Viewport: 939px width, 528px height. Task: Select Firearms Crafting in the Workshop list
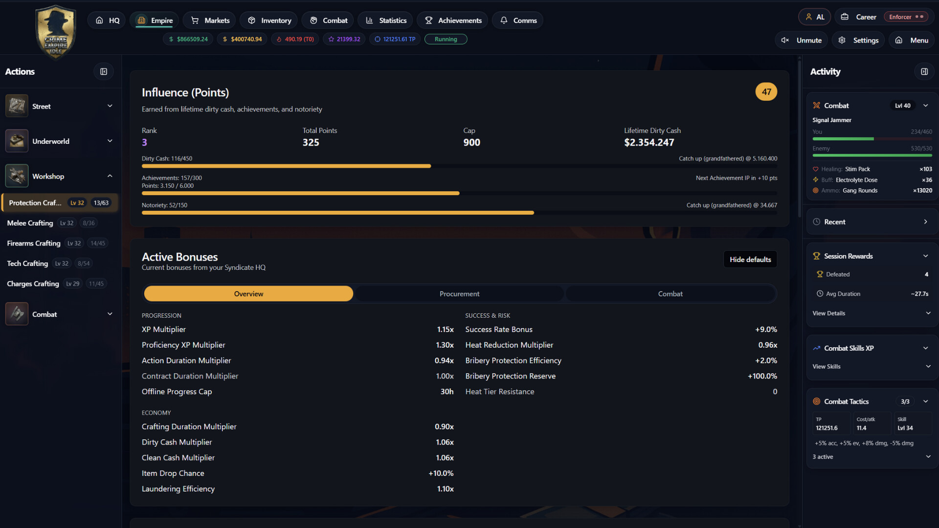tap(33, 243)
